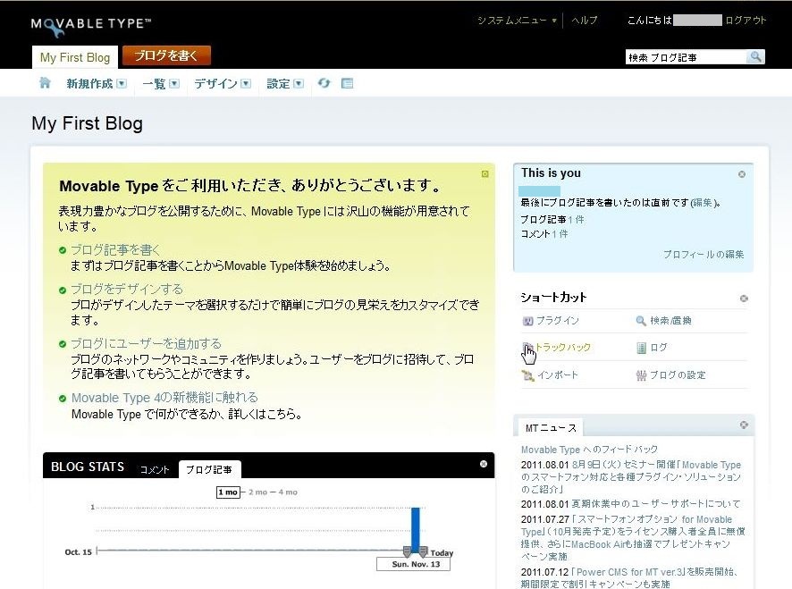Viewport: 792px width, 589px height.
Task: Click the ブログ記事 1 件 count
Action: tap(576, 220)
